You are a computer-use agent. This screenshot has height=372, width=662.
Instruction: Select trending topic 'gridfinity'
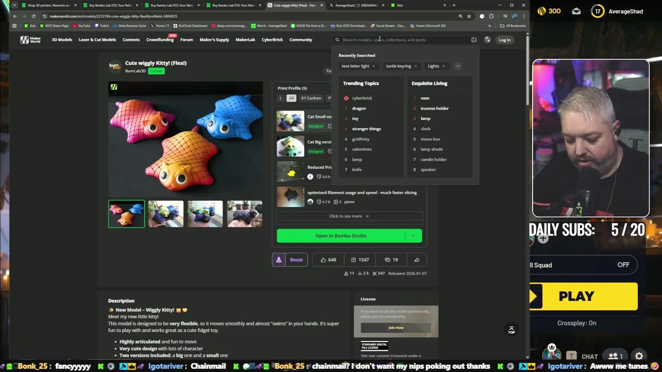pyautogui.click(x=360, y=139)
